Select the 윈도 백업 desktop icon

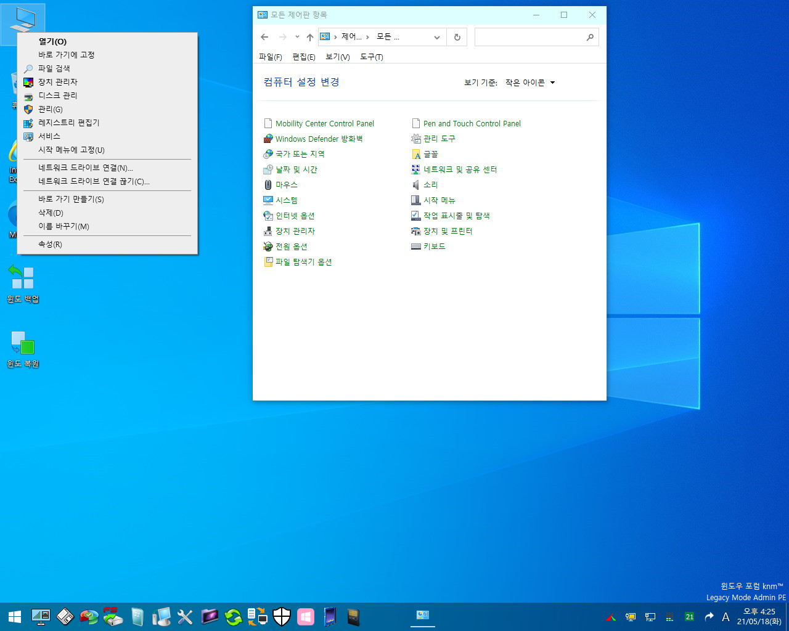click(23, 283)
